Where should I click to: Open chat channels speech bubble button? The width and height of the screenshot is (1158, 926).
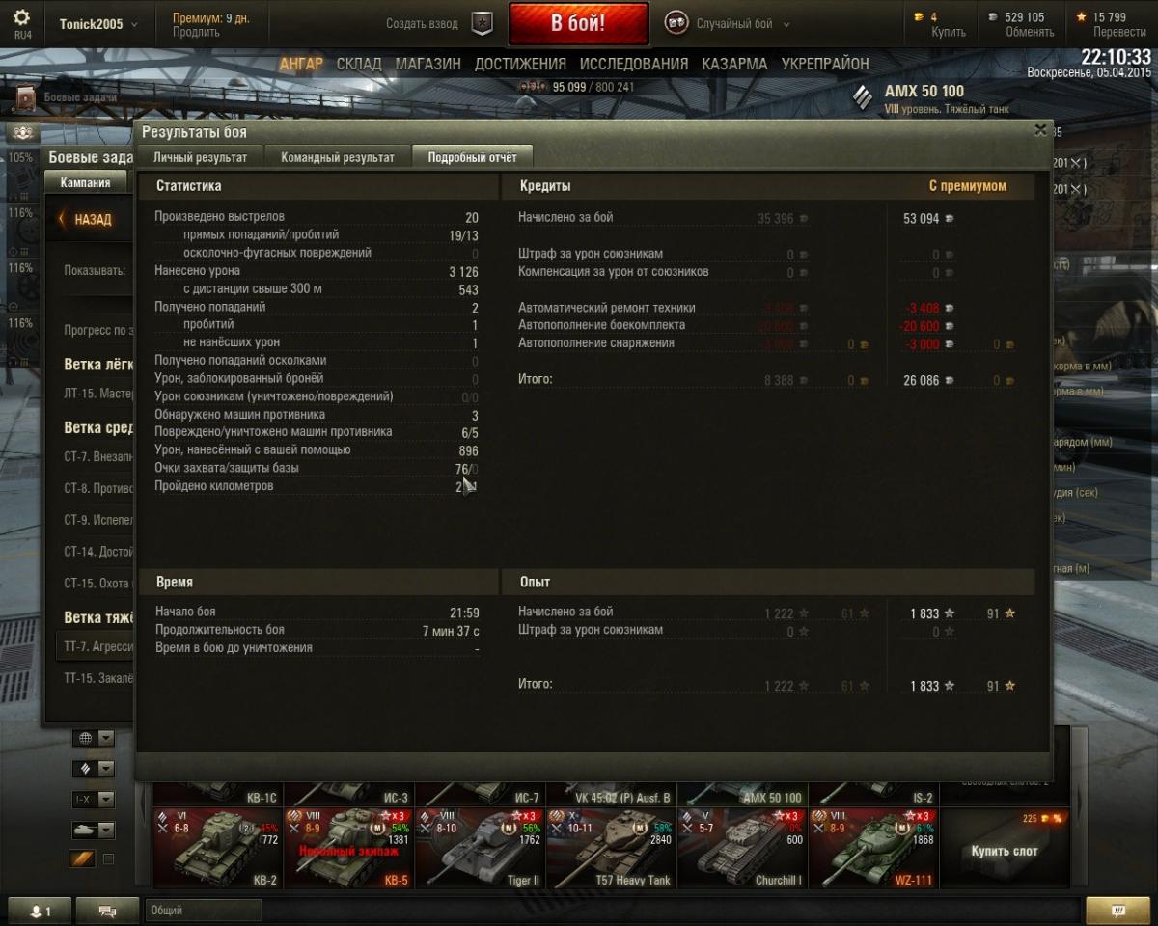click(108, 911)
